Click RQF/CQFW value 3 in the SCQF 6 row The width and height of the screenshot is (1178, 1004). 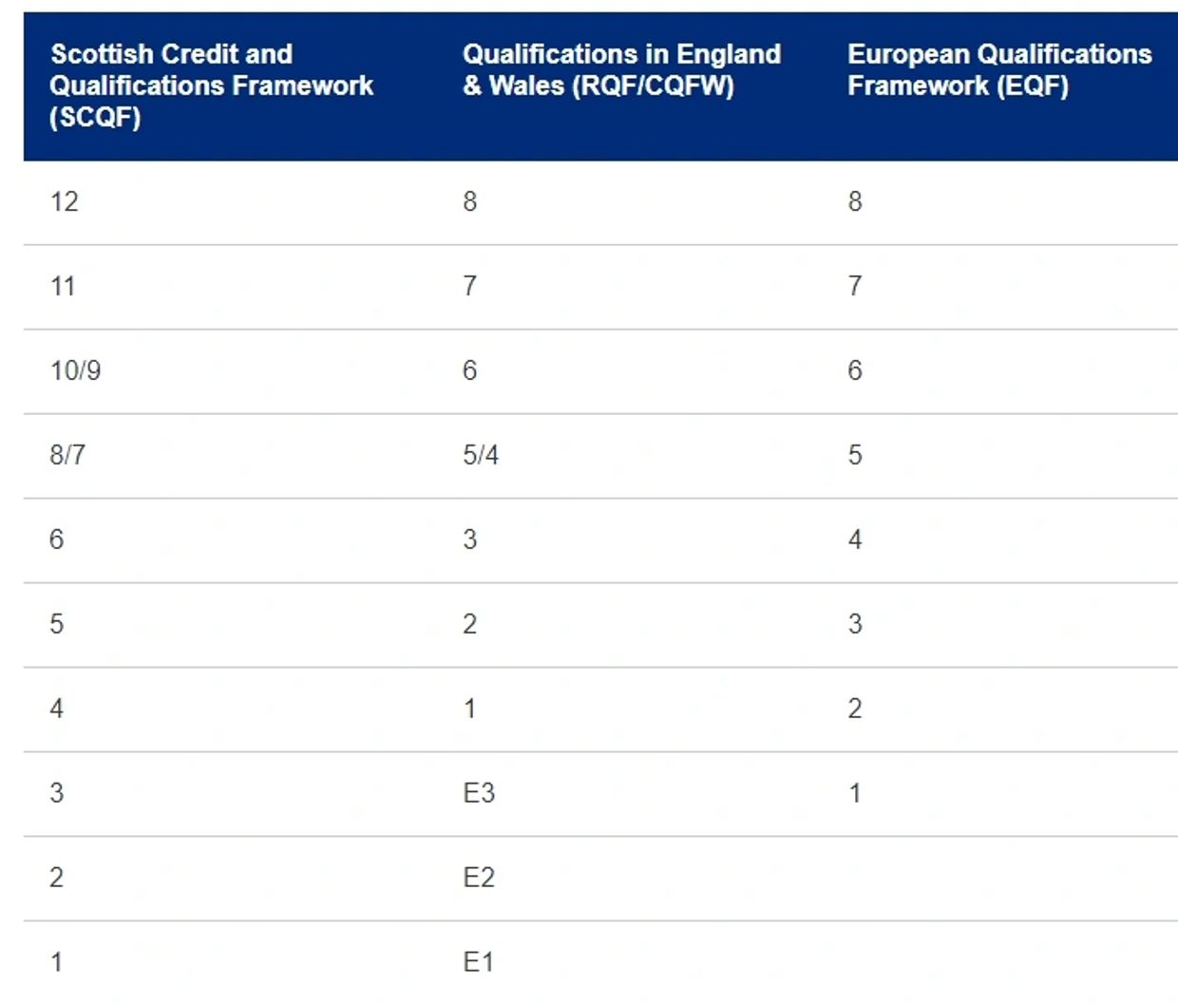point(470,540)
